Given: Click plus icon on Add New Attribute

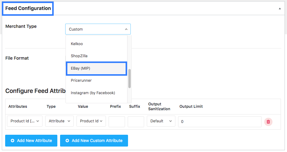Looking at the screenshot, I should [12, 140].
